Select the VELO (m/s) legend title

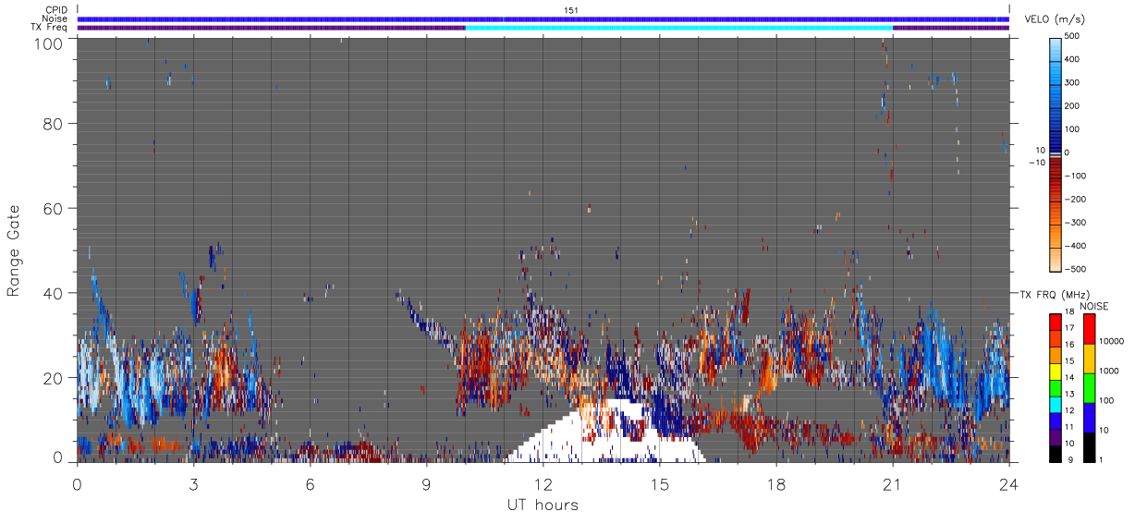pos(1056,19)
